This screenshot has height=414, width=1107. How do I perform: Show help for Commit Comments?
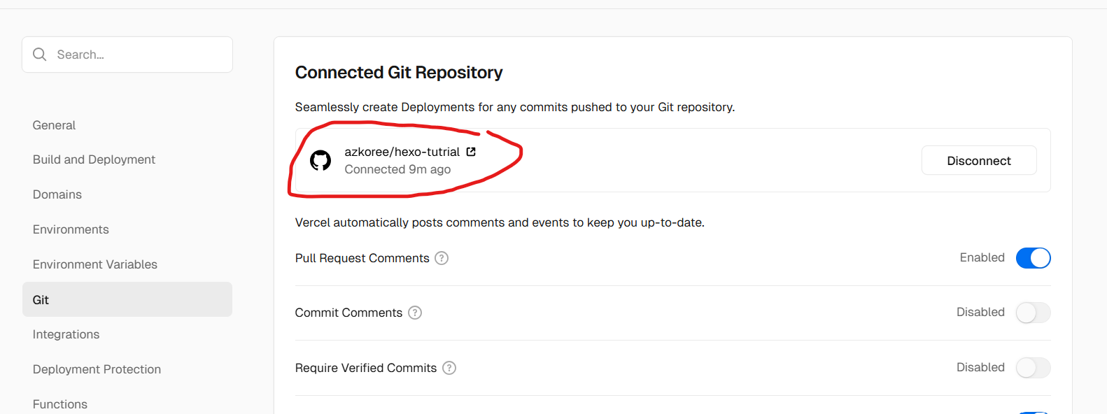point(415,313)
